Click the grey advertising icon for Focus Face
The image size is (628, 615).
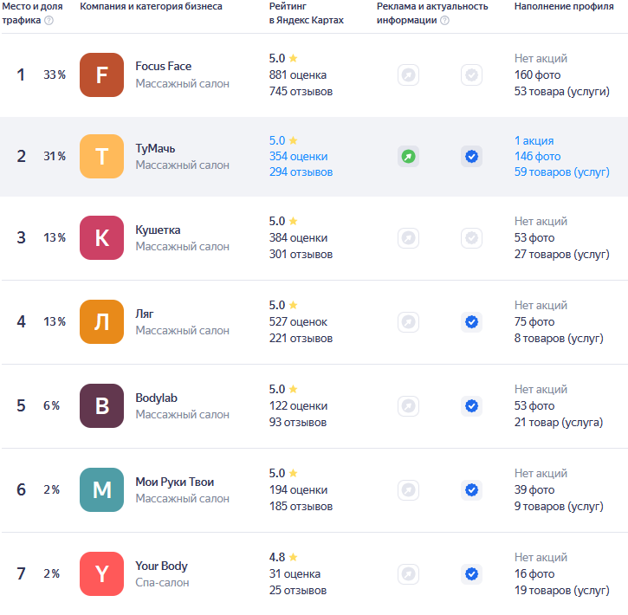coord(408,75)
